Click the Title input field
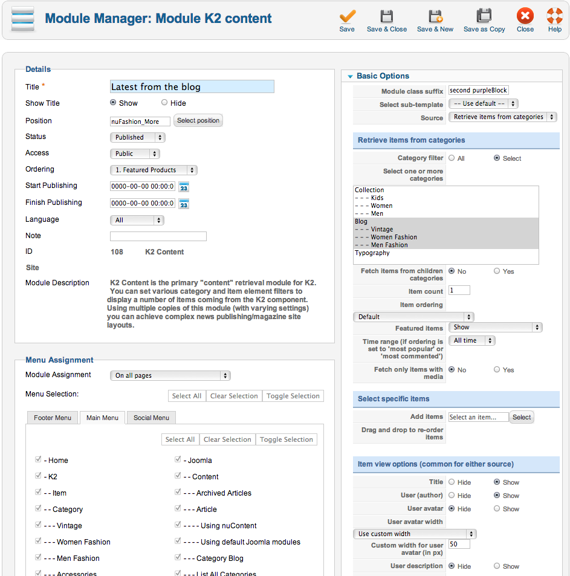 pyautogui.click(x=192, y=86)
